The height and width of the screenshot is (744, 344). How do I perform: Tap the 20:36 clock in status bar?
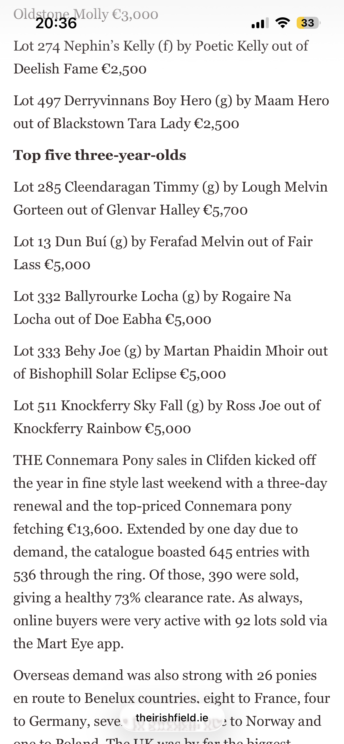(x=56, y=23)
